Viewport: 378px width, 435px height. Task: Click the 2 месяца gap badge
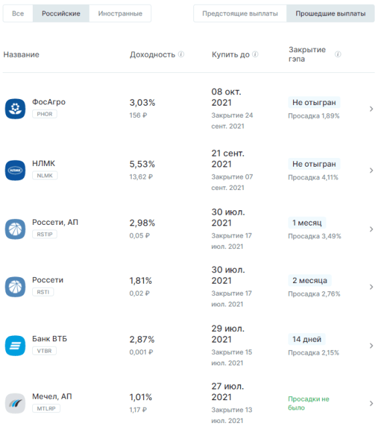(310, 280)
